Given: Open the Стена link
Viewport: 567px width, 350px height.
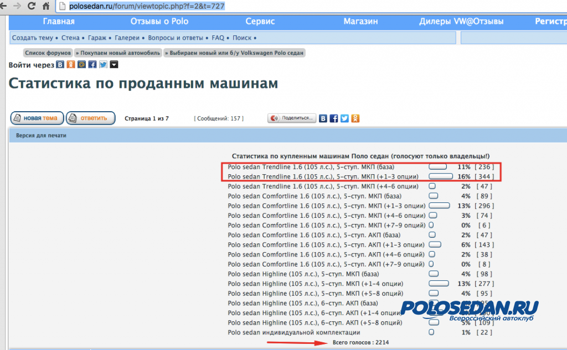Looking at the screenshot, I should pos(70,38).
